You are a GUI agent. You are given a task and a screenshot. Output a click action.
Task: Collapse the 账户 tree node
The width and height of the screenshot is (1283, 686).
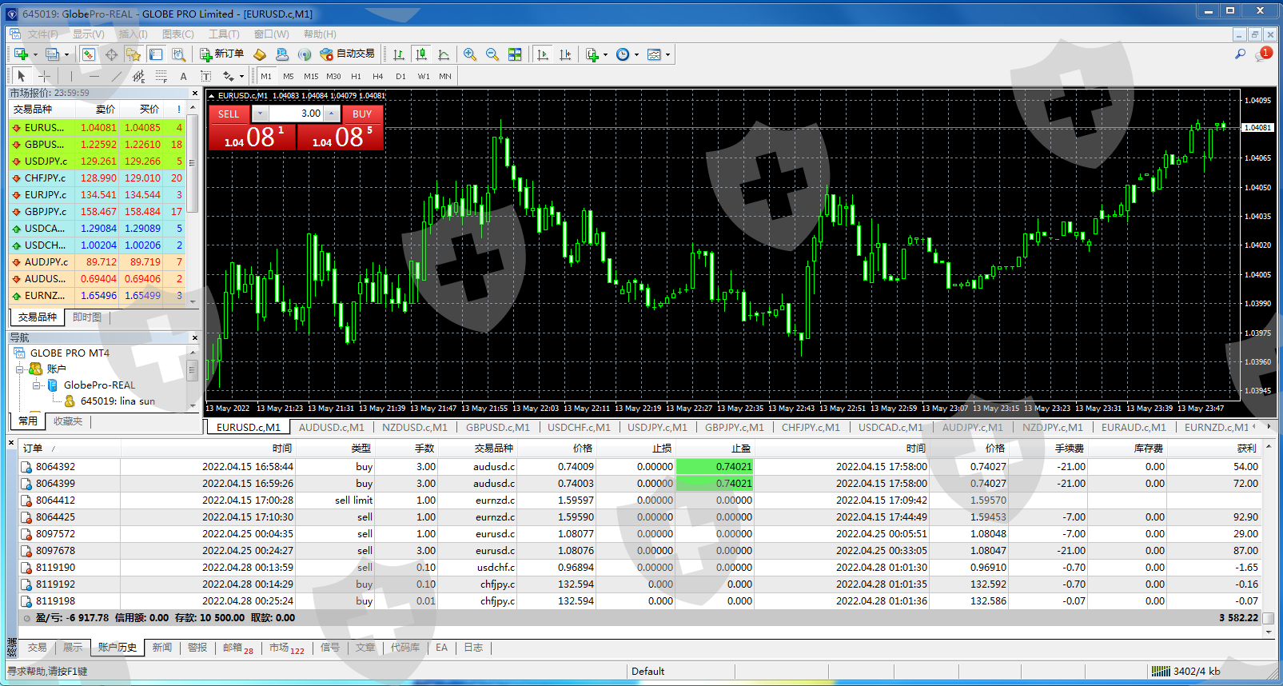(x=20, y=369)
